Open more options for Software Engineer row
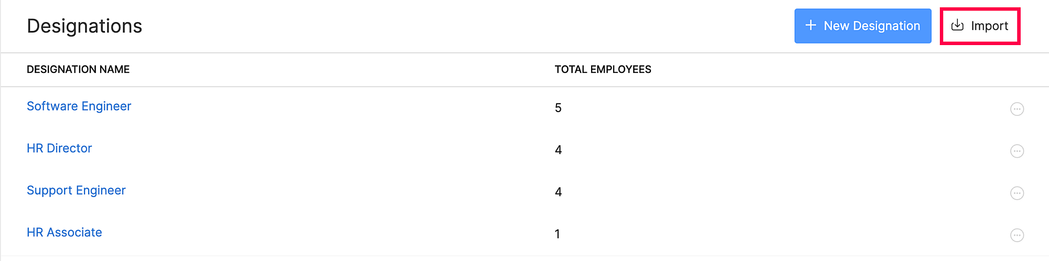Image resolution: width=1049 pixels, height=261 pixels. coord(1016,109)
